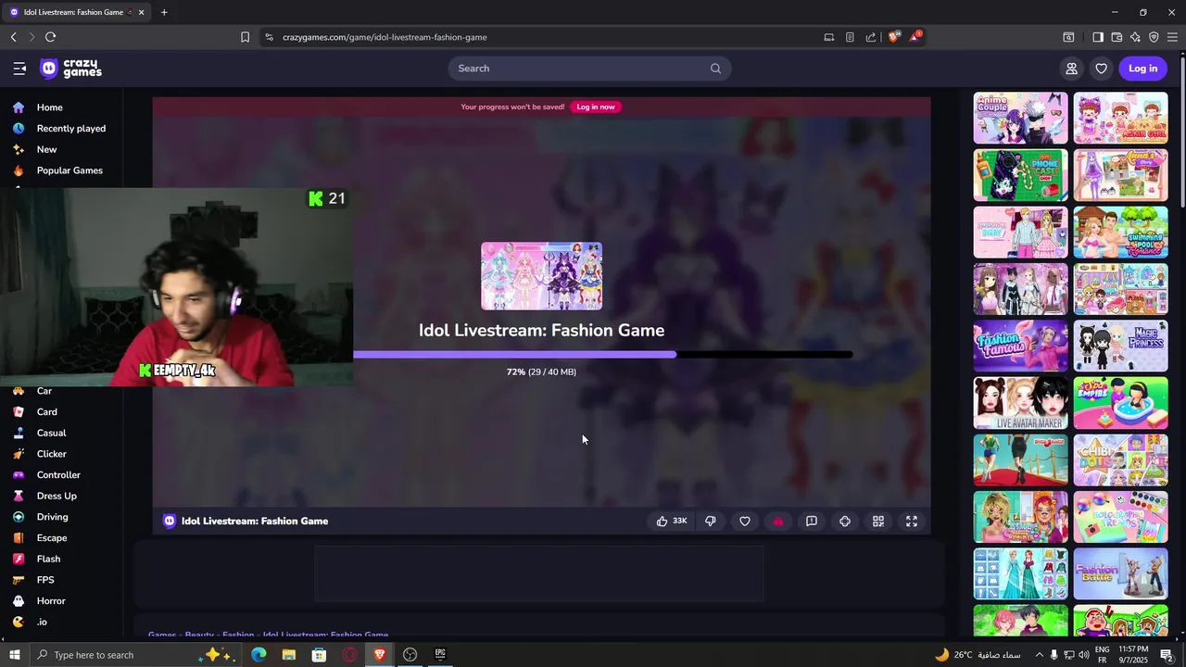Select the Card category
Viewport: 1186px width, 667px height.
pyautogui.click(x=46, y=412)
